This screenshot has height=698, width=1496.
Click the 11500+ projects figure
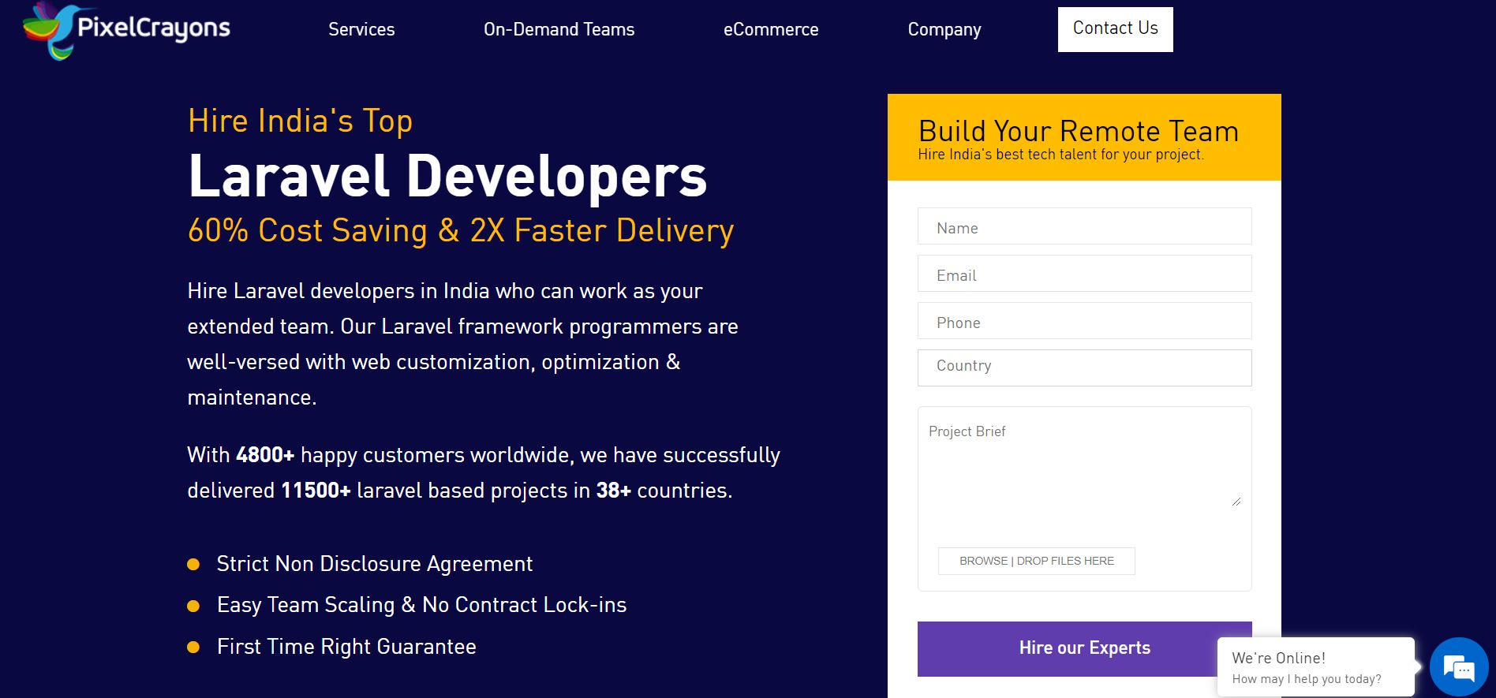pos(316,491)
